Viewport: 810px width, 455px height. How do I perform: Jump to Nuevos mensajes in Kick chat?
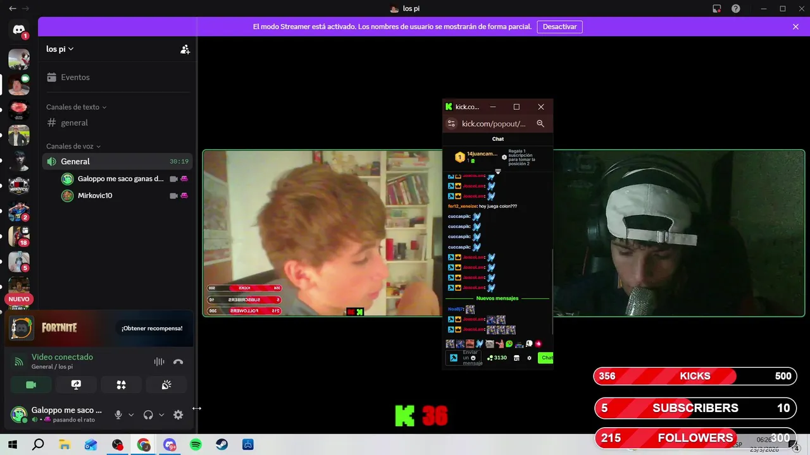[x=497, y=298]
